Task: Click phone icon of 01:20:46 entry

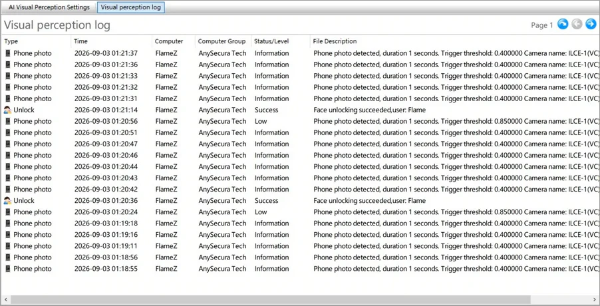Action: (8, 155)
